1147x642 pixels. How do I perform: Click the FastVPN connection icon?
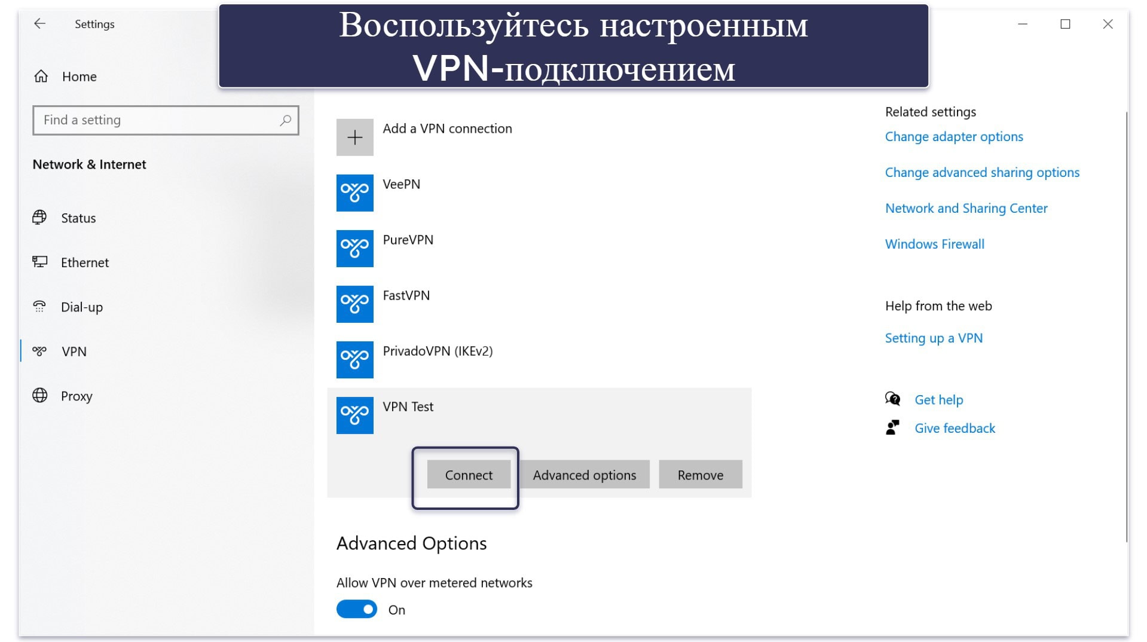click(354, 304)
